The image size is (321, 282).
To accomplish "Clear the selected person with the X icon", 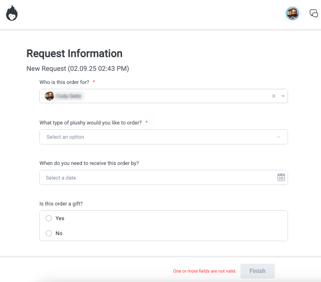I will 274,96.
